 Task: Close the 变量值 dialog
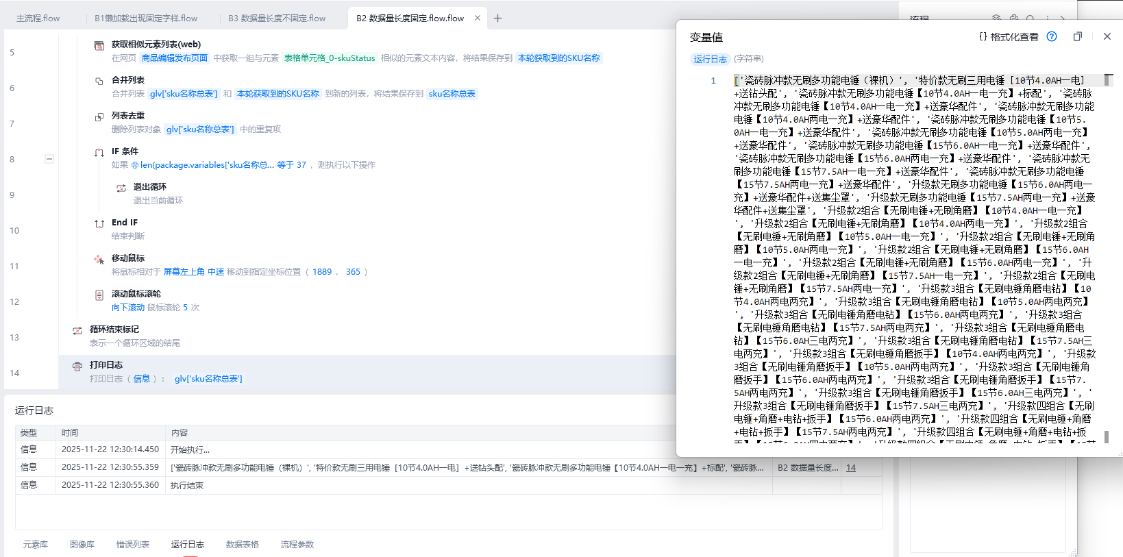[x=1107, y=36]
